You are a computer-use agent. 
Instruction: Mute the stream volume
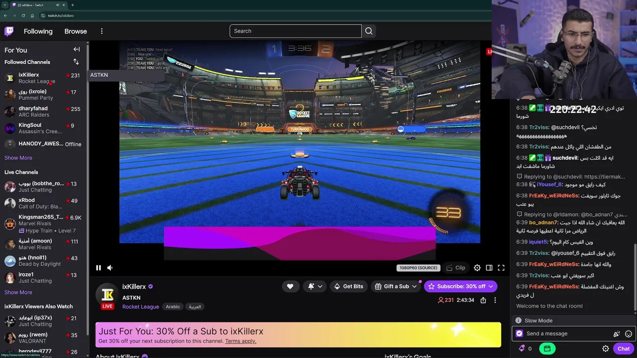110,268
